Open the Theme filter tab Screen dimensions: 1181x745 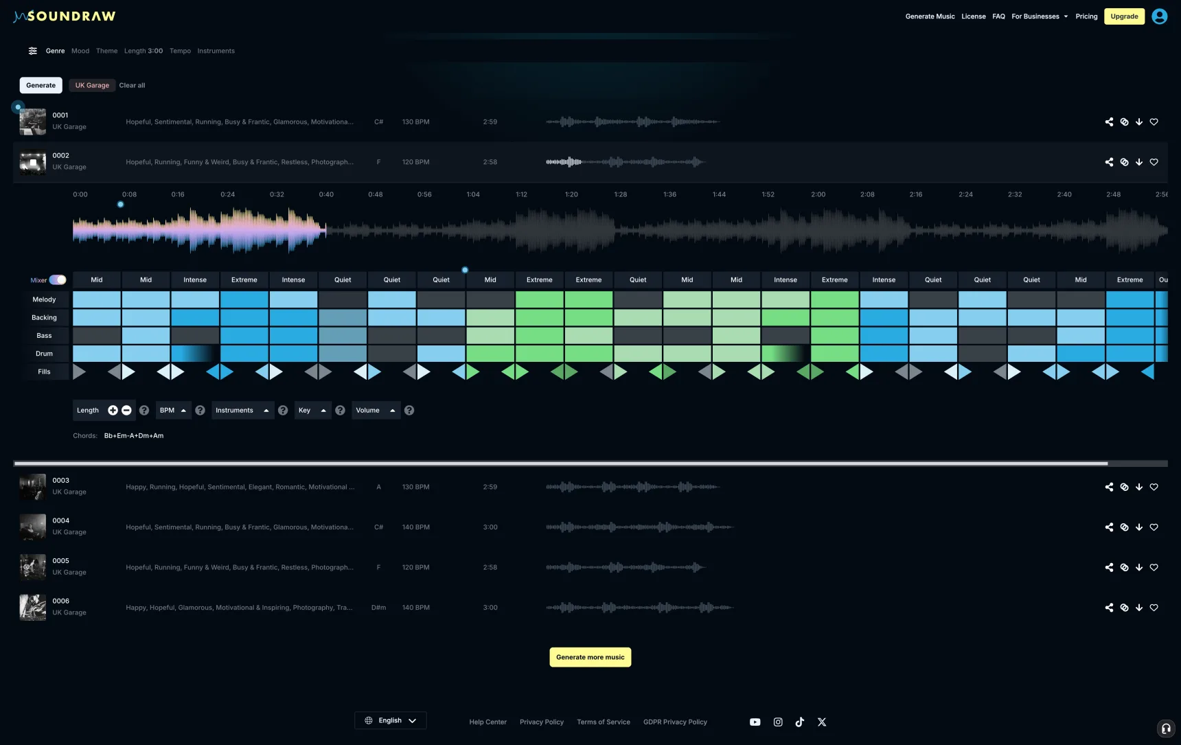click(x=106, y=51)
